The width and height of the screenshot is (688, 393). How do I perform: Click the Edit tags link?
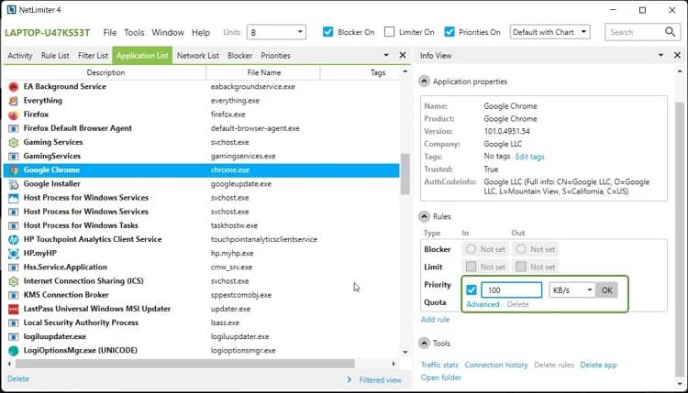pyautogui.click(x=529, y=157)
